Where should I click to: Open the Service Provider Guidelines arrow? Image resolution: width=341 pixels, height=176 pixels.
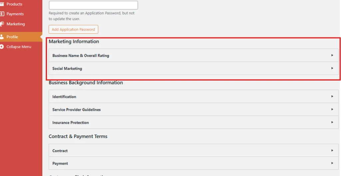tap(332, 109)
